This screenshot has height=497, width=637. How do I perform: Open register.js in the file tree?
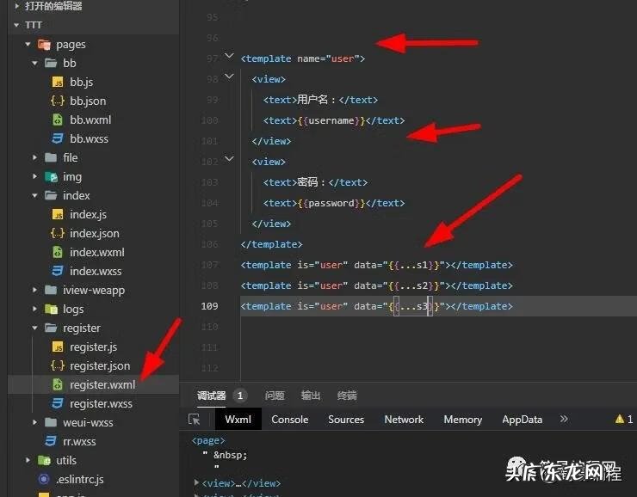93,347
